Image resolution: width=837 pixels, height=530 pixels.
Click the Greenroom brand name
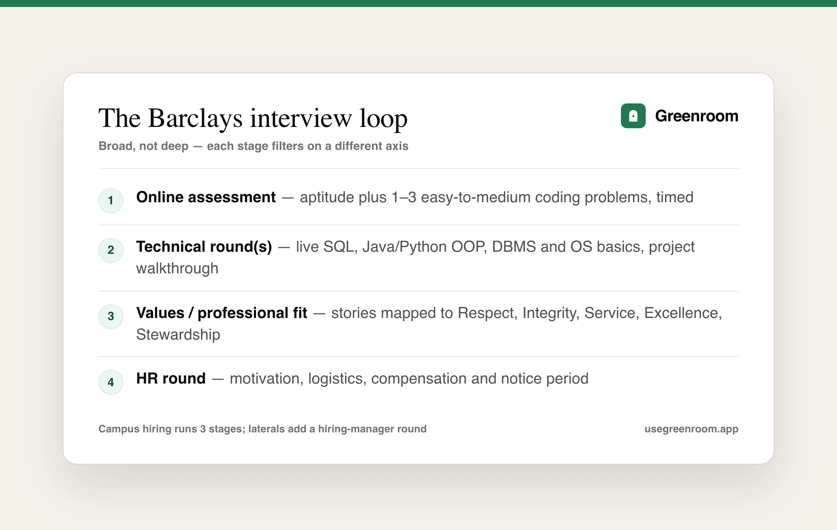pyautogui.click(x=696, y=116)
